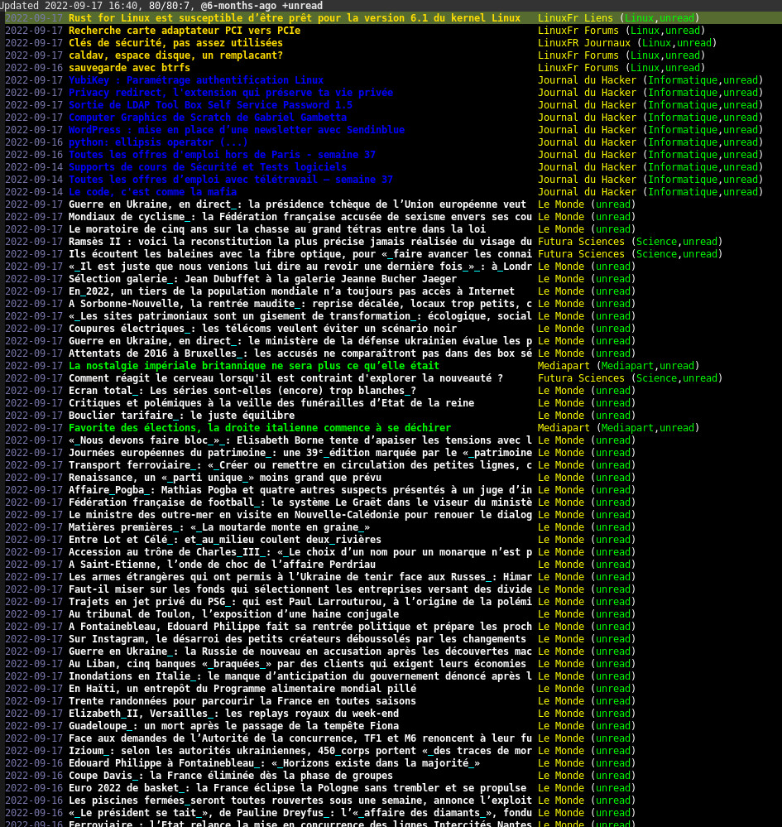Open "Clés de sécurité, pas assez utilisées"

[175, 43]
